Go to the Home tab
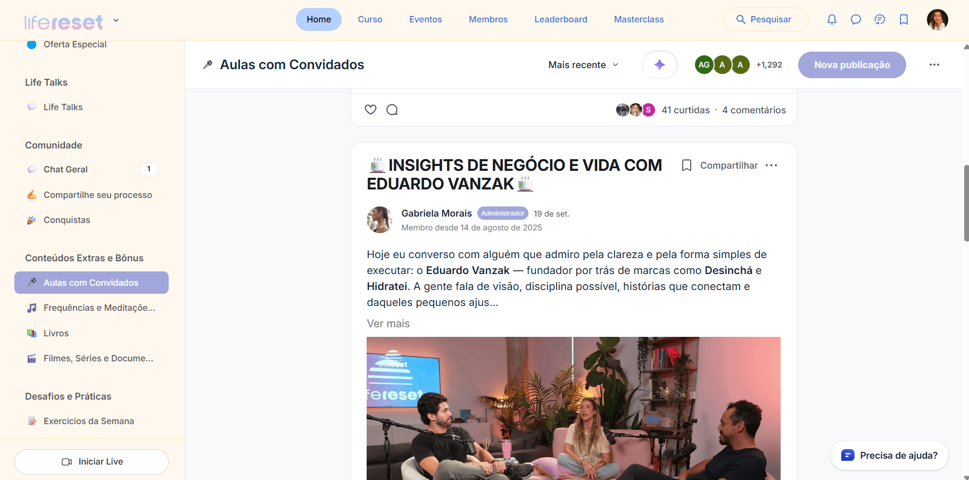 coord(319,20)
